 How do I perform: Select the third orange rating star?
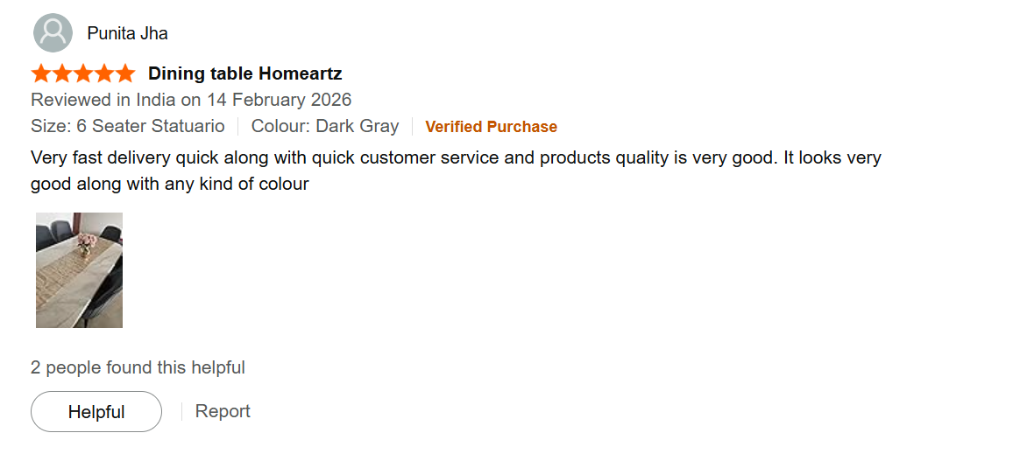tap(83, 73)
